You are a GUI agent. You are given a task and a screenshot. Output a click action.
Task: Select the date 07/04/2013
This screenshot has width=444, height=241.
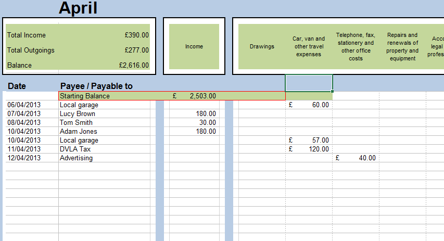coord(24,113)
